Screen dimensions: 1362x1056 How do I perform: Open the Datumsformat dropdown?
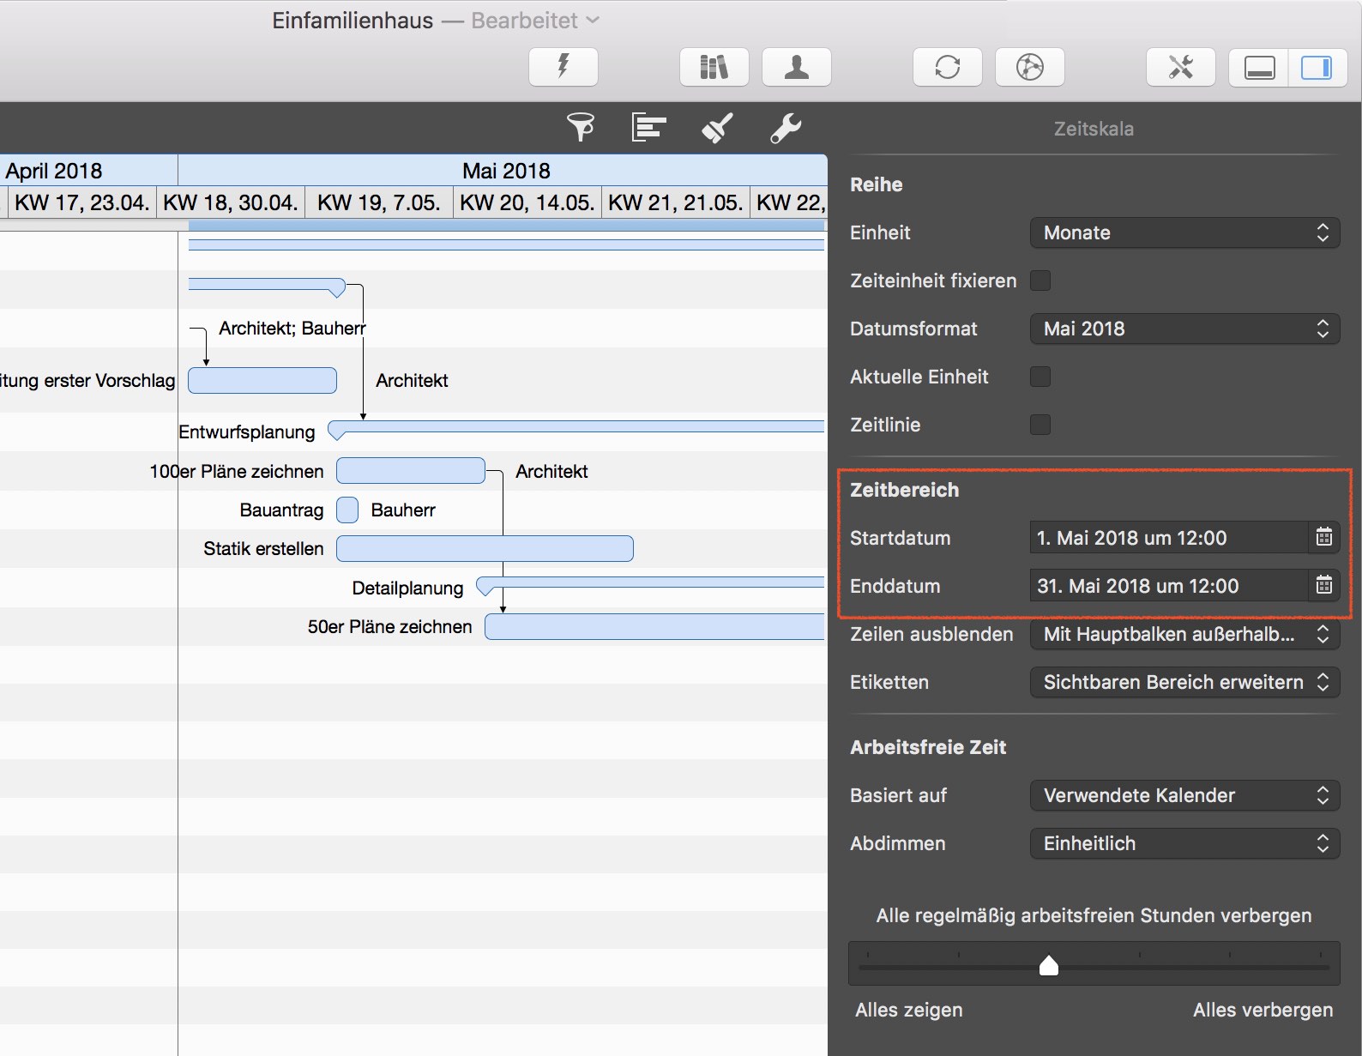1184,329
